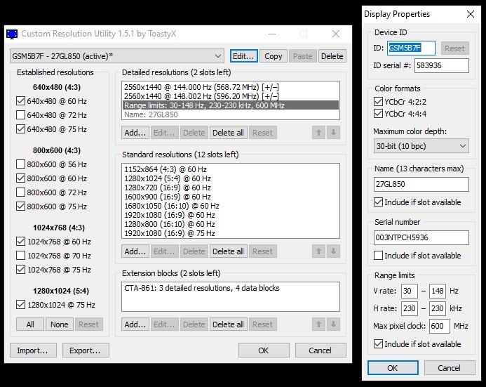Toggle 1280x1024 @ 75 Hz checkbox
The width and height of the screenshot is (486, 387).
click(20, 305)
